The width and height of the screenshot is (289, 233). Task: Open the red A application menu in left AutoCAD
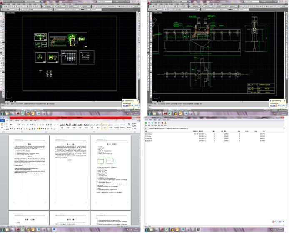coord(2,2)
